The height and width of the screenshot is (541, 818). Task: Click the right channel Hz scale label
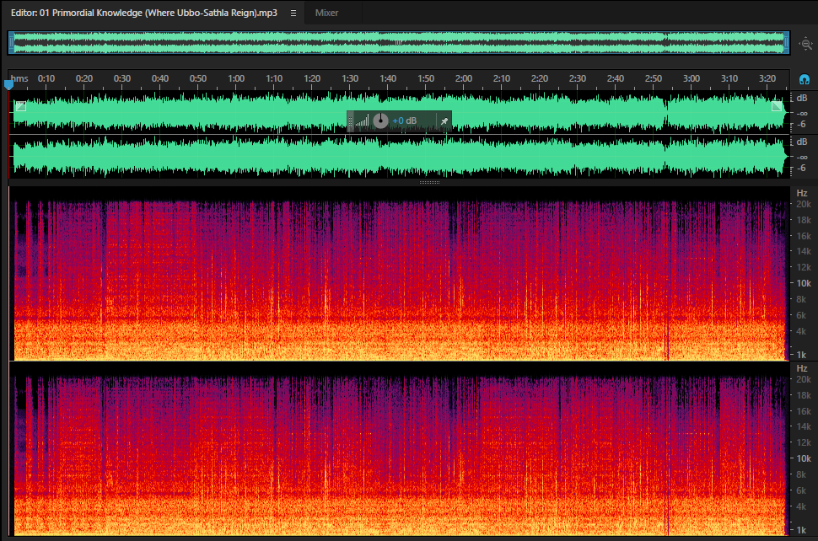[x=802, y=368]
